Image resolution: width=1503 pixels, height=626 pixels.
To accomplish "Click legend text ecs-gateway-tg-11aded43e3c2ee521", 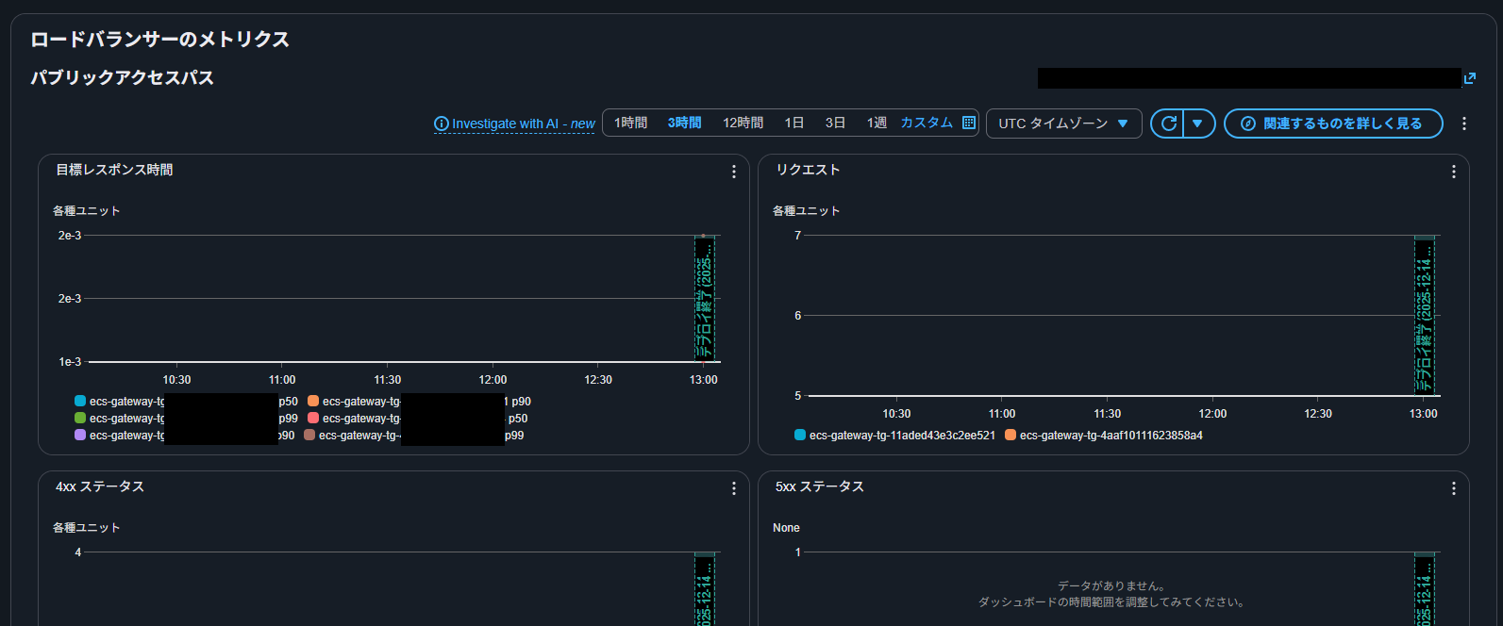I will [x=902, y=436].
